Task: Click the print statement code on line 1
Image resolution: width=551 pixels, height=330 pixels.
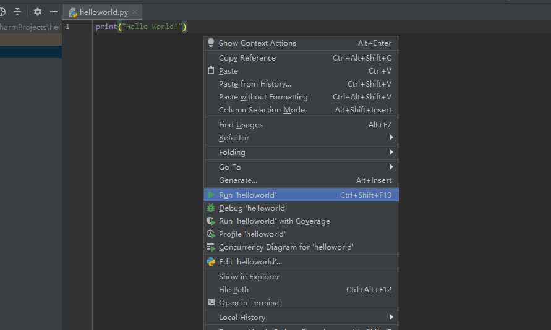Action: pyautogui.click(x=141, y=27)
